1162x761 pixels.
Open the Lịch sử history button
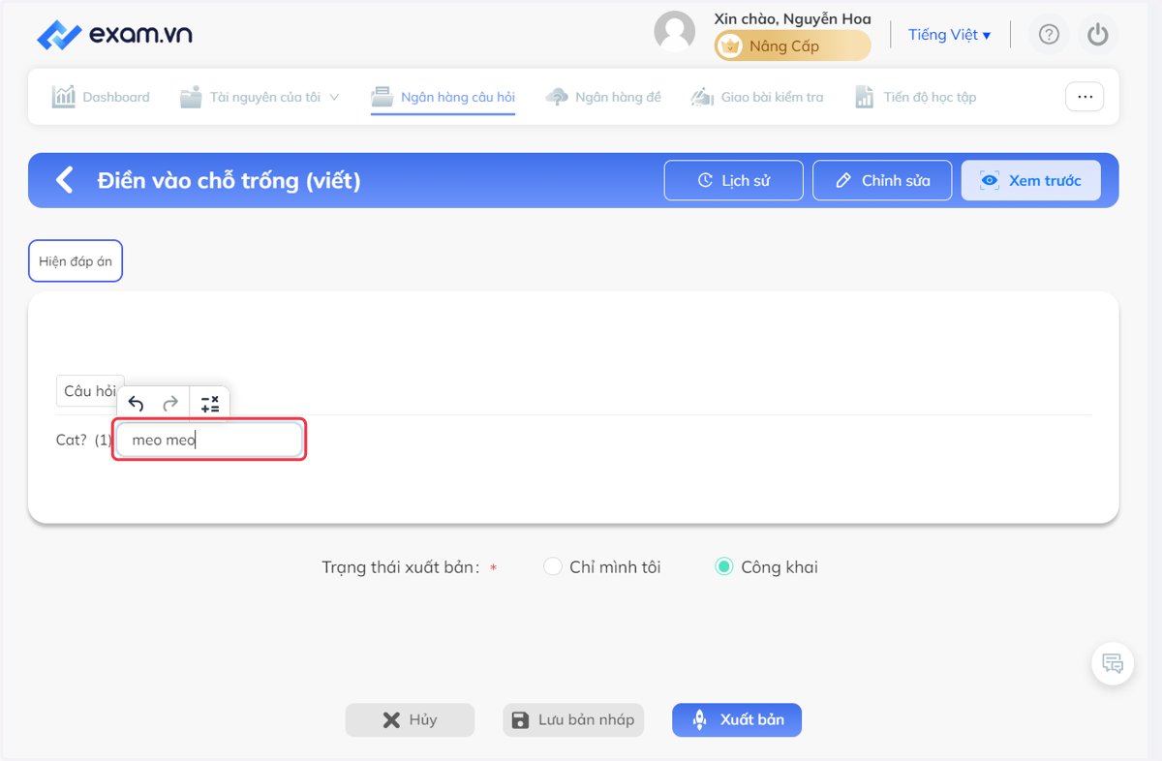coord(734,180)
